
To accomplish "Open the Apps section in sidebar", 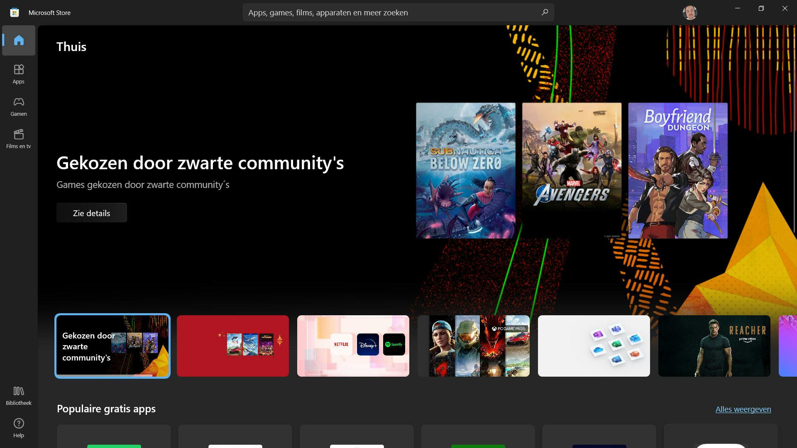I will point(19,74).
